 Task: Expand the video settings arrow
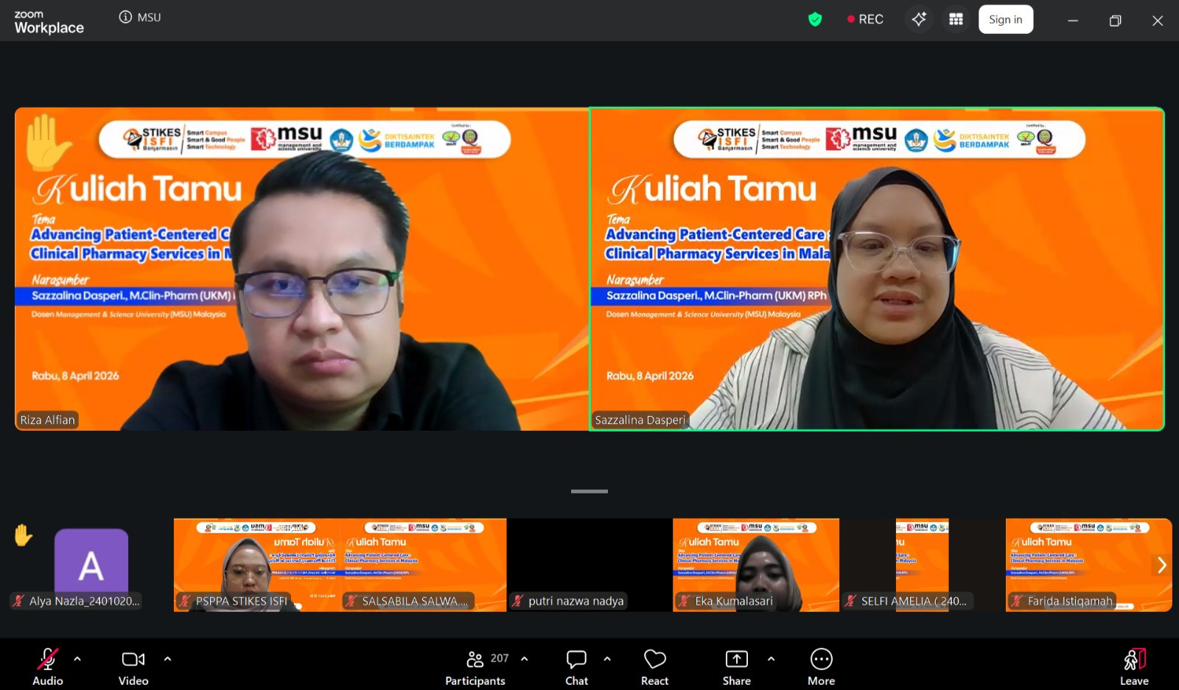167,659
